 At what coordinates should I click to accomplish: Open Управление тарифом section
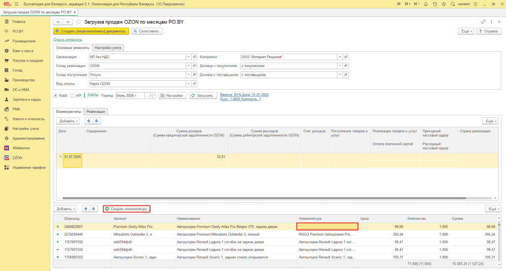(x=29, y=168)
